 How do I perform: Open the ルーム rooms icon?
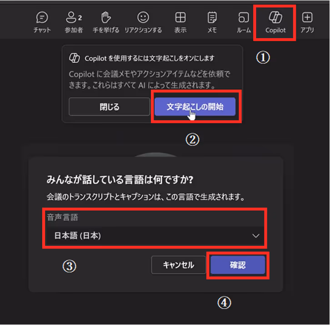[244, 17]
